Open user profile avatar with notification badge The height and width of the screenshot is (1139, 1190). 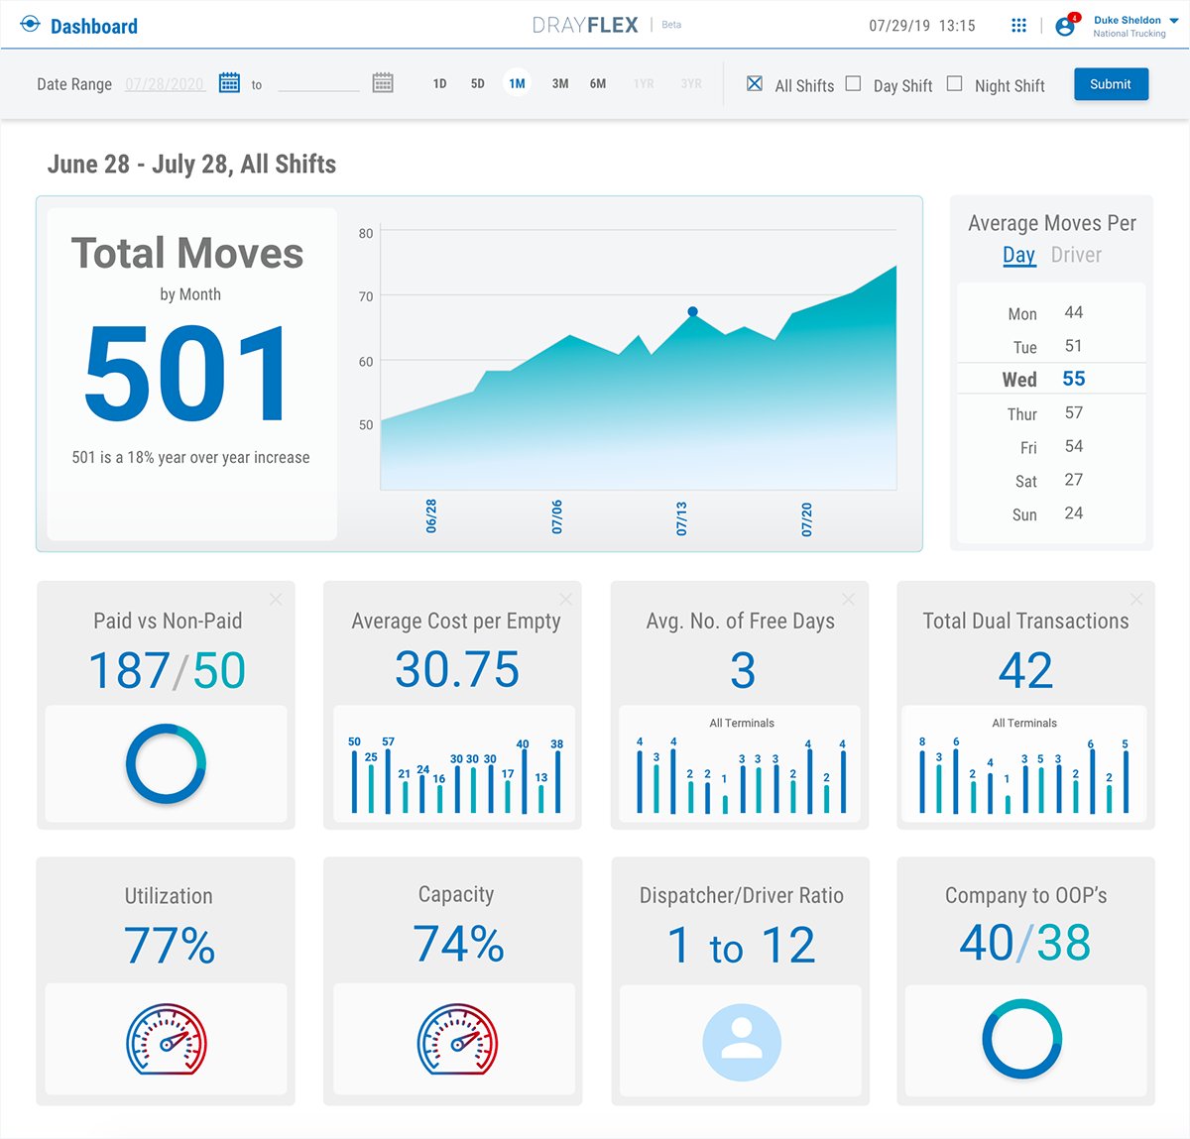click(x=1066, y=25)
